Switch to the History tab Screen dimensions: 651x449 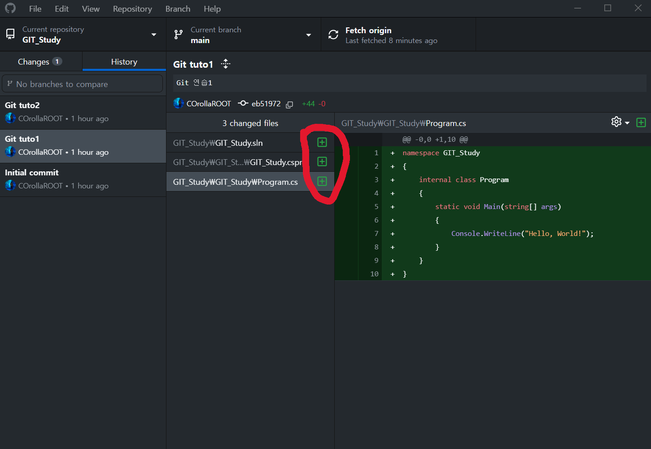click(124, 61)
